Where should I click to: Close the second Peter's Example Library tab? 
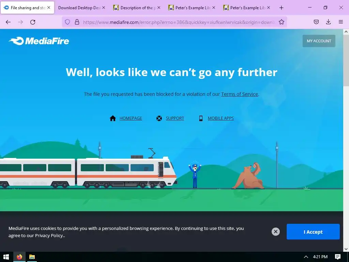pos(269,8)
